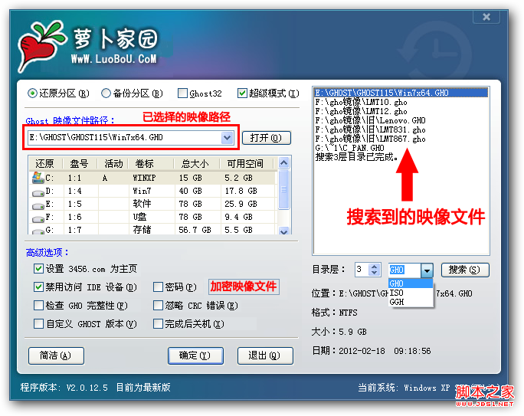Screen dimensions: 524x416
Task: Click the D: drive disk icon
Action: point(38,192)
